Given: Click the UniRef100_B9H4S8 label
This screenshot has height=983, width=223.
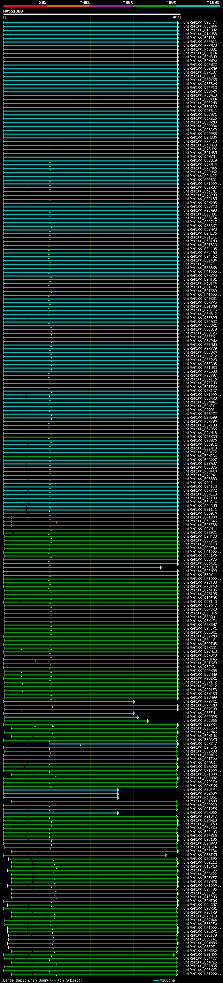Looking at the screenshot, I should point(200,537).
